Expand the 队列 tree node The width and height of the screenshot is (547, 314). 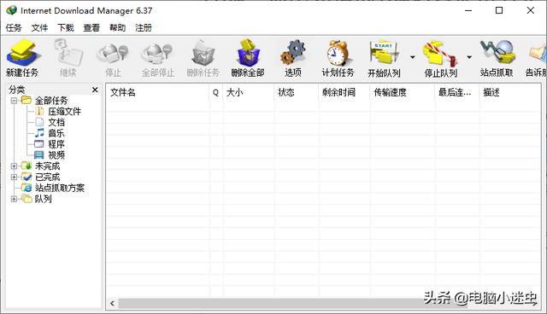pyautogui.click(x=14, y=199)
